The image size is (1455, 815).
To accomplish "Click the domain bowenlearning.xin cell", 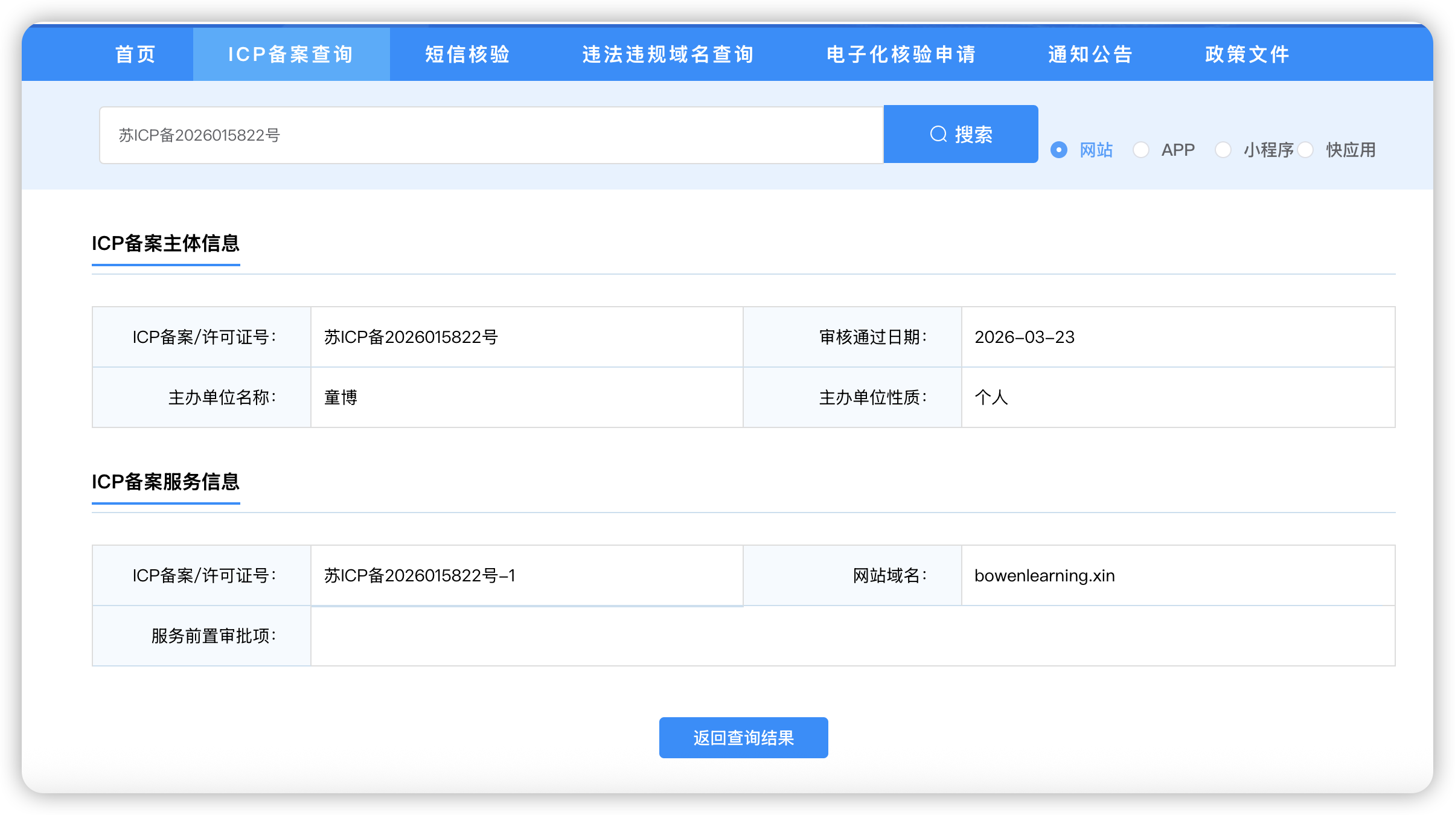I will (x=1044, y=576).
